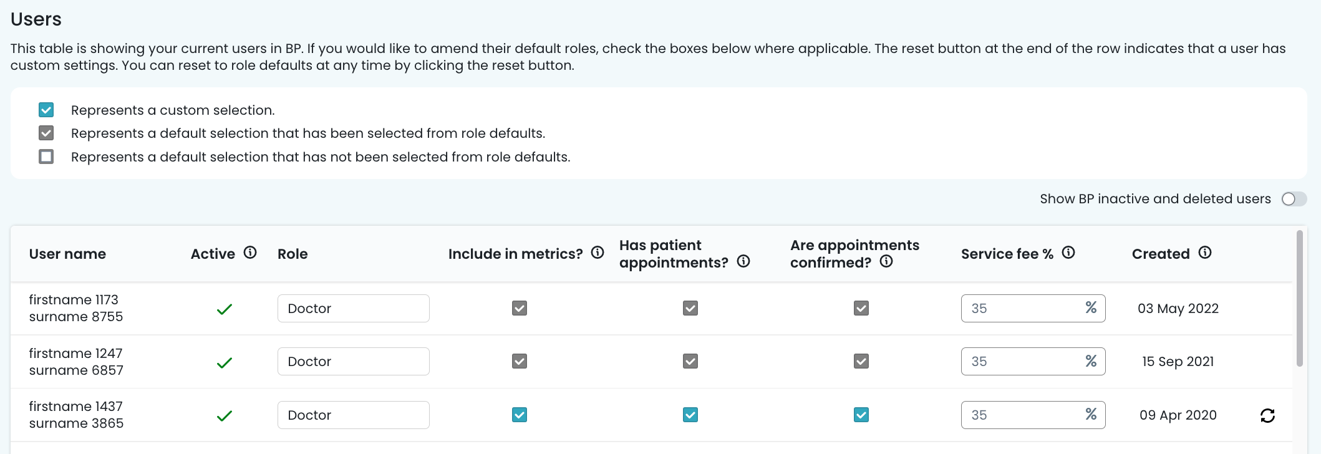
Task: Click the info icon beside Has patient appointments
Action: pyautogui.click(x=744, y=262)
